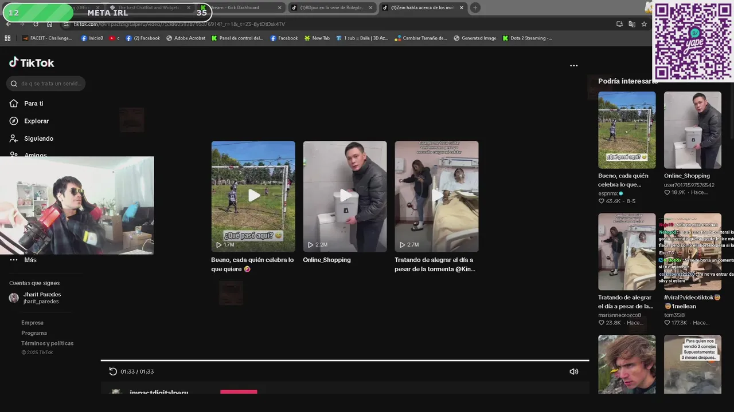Viewport: 734px width, 412px height.
Task: Open Adobe Acrobat bookmark
Action: coord(186,38)
